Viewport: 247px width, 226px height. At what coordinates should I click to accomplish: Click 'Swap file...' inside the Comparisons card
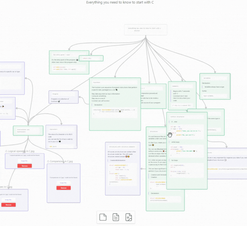click(x=64, y=183)
